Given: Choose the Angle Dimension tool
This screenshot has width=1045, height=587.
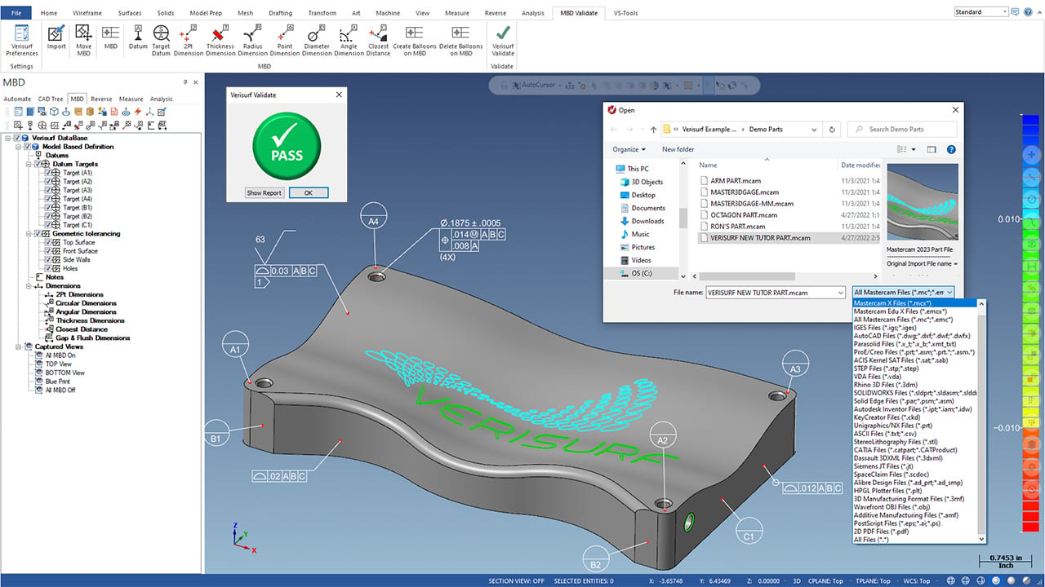Looking at the screenshot, I should (349, 40).
